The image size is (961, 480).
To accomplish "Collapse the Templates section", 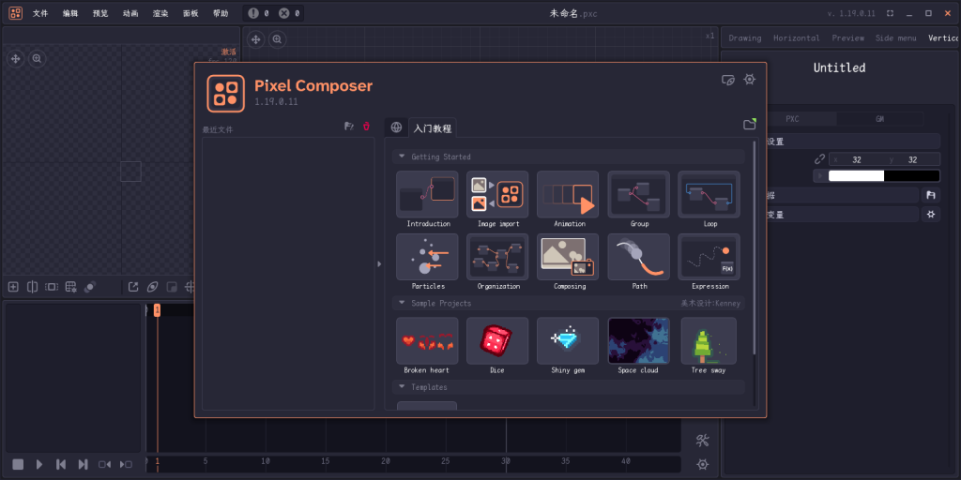I will tap(402, 387).
